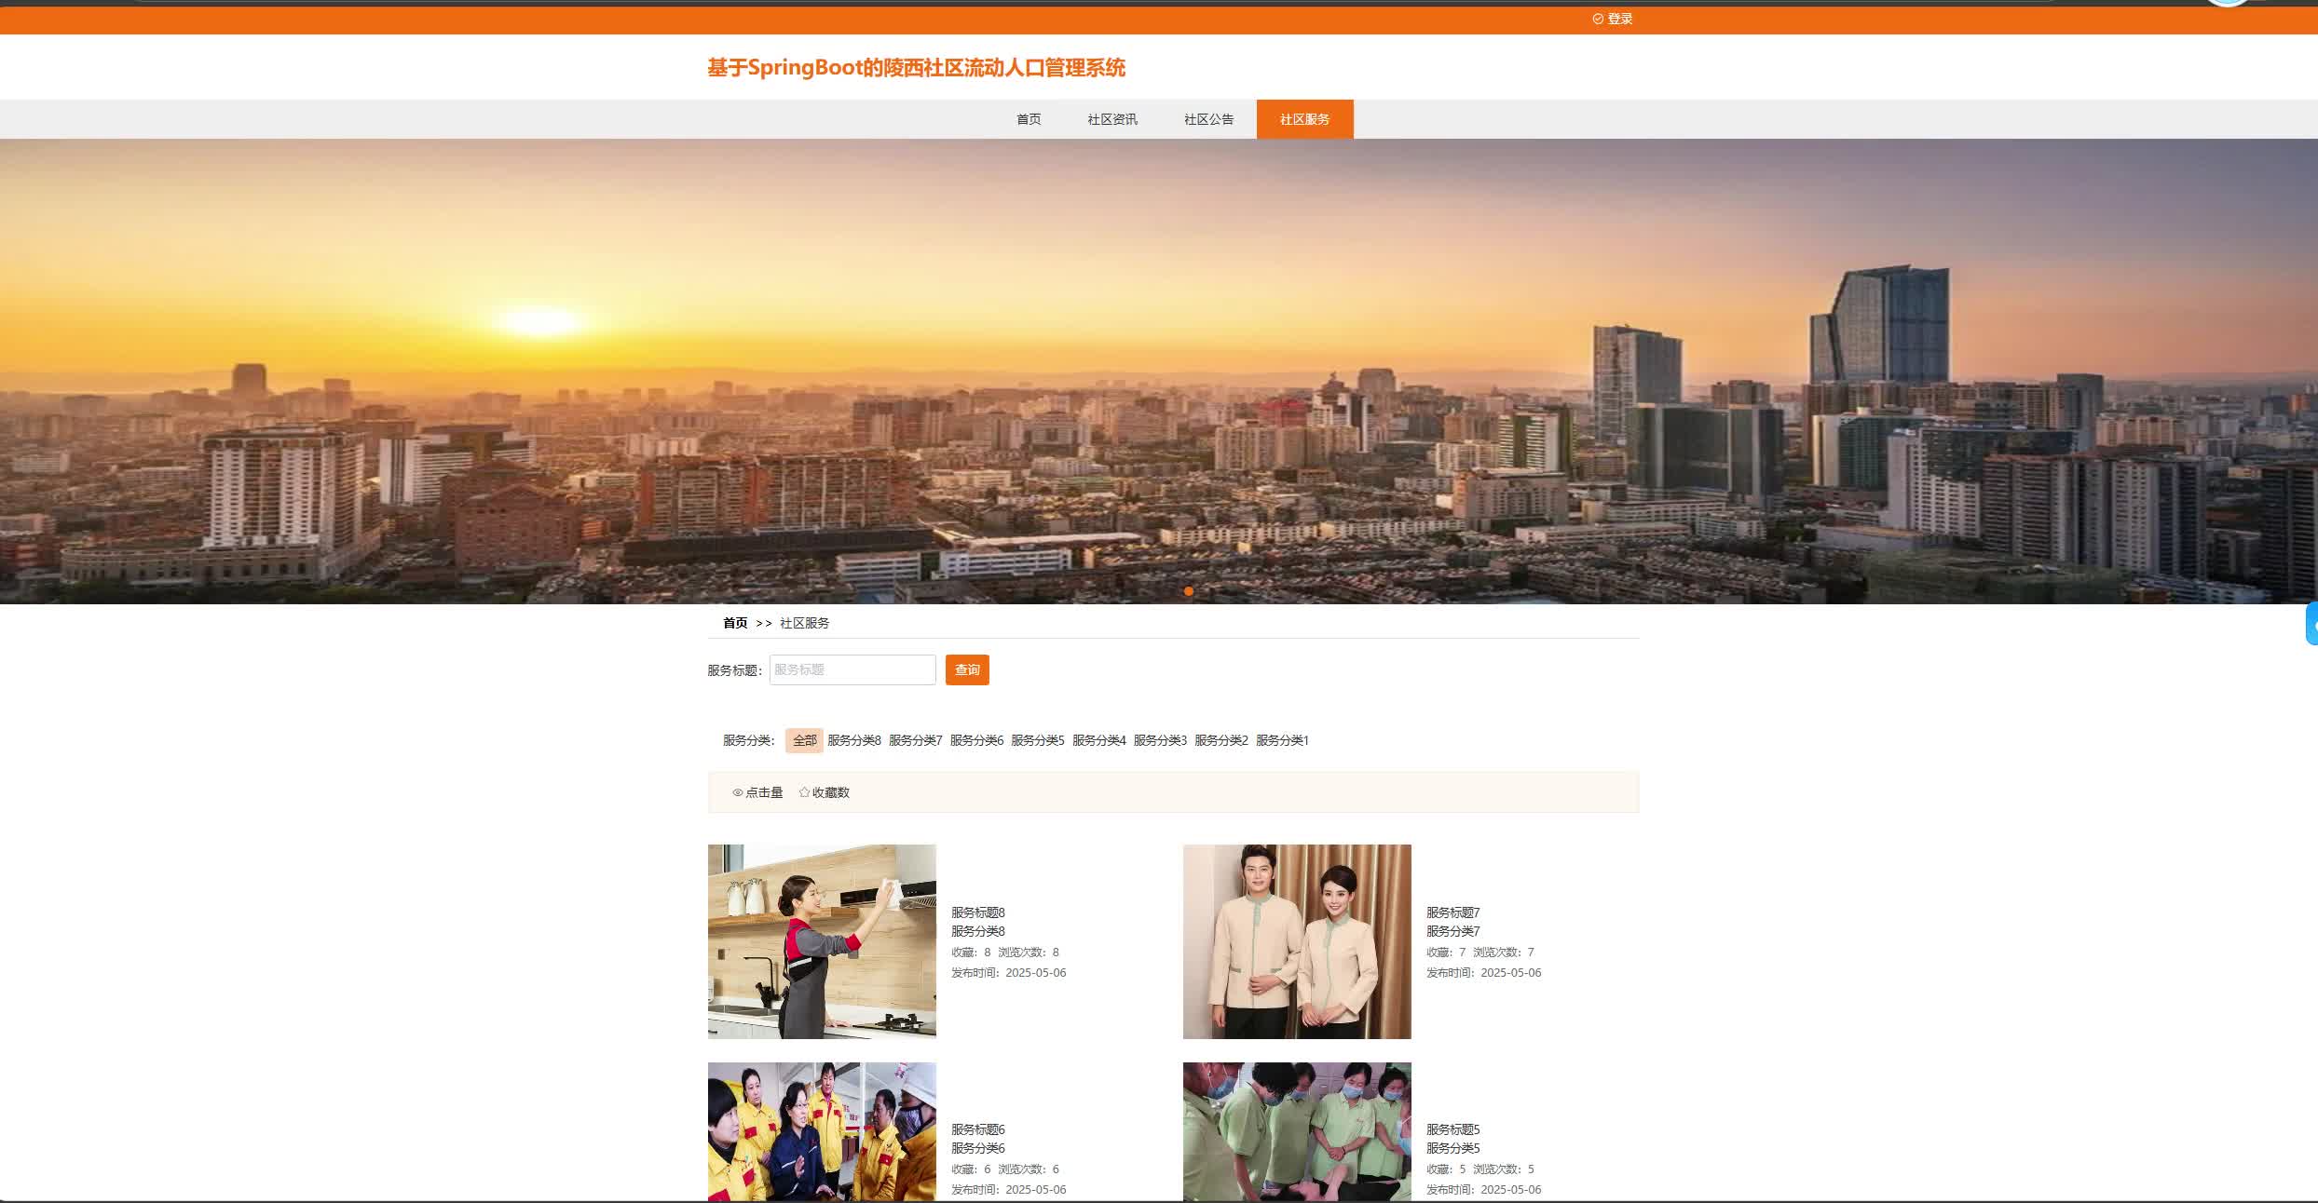Click the site title 基于SpringBoot的陵西社区 heading
The height and width of the screenshot is (1203, 2318).
coord(916,68)
